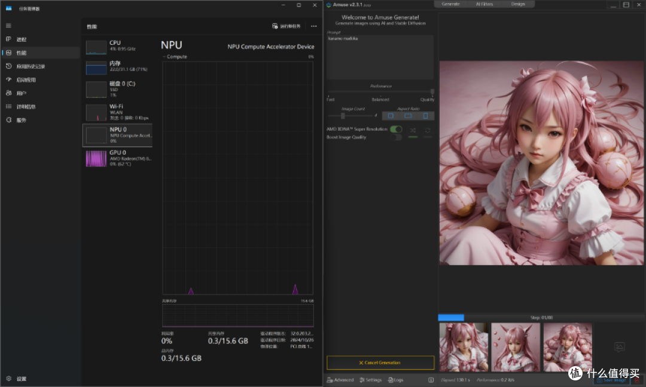The width and height of the screenshot is (646, 387).
Task: Select the second generated image thumbnail
Action: click(516, 347)
